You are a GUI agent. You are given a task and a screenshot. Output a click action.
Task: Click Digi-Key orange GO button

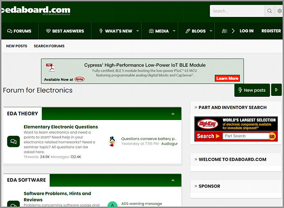point(272,136)
